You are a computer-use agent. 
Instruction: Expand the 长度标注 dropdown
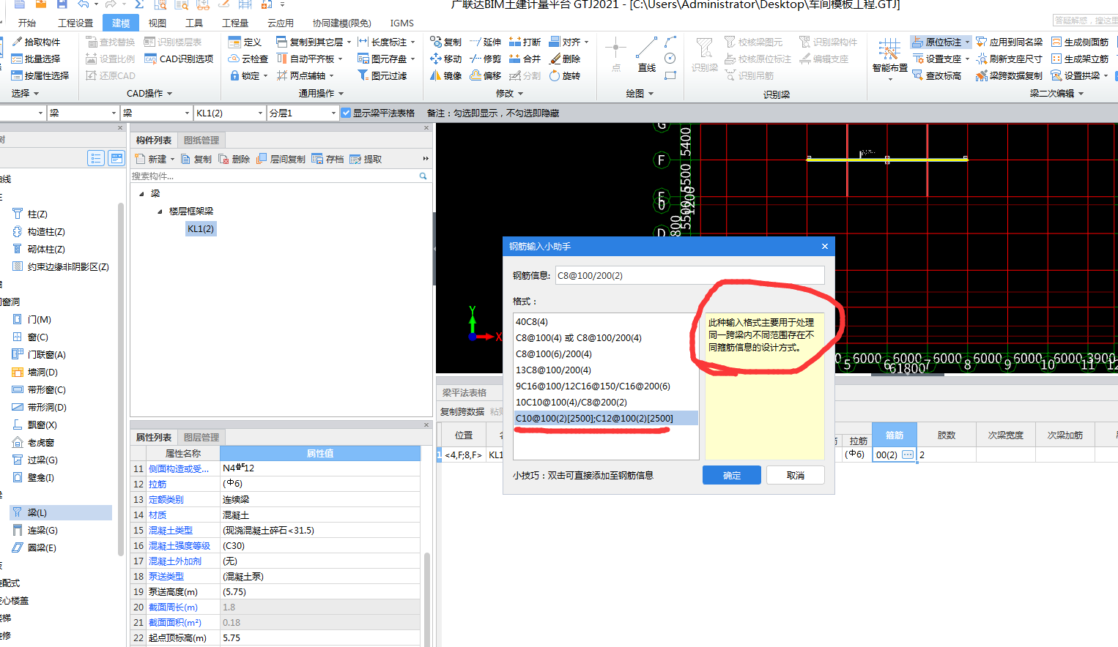click(413, 42)
